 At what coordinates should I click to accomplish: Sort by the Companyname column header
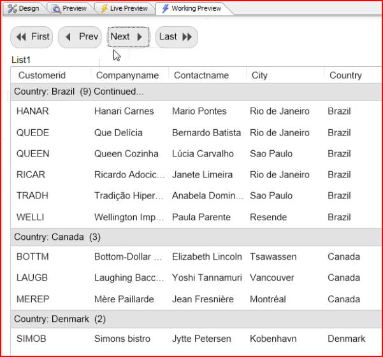pos(127,75)
